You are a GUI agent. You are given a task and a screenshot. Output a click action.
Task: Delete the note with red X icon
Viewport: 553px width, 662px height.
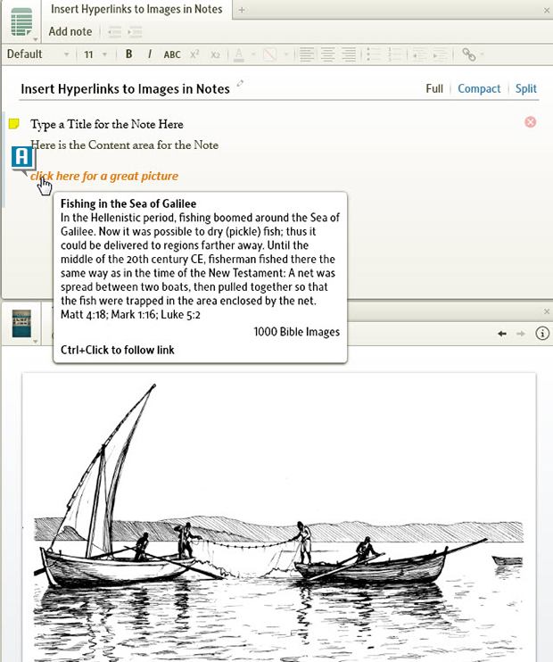531,121
